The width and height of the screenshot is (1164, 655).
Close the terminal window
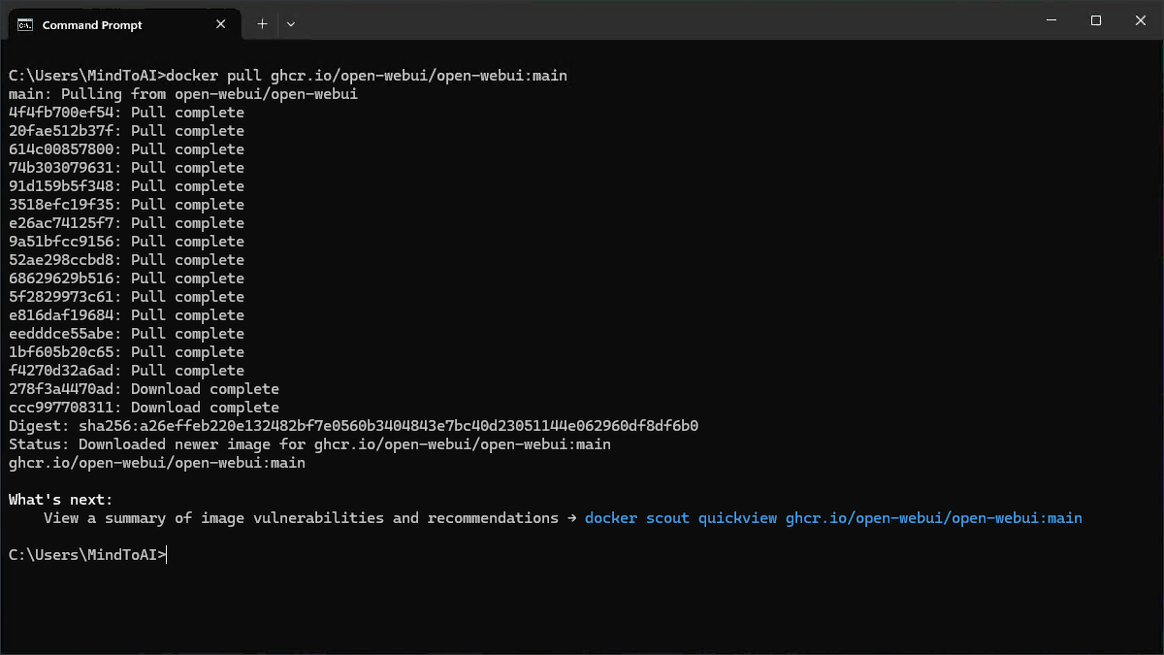(x=1141, y=20)
